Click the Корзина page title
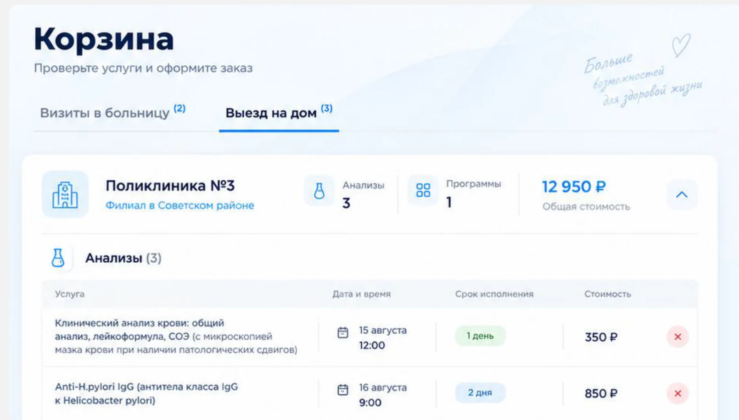 [104, 39]
